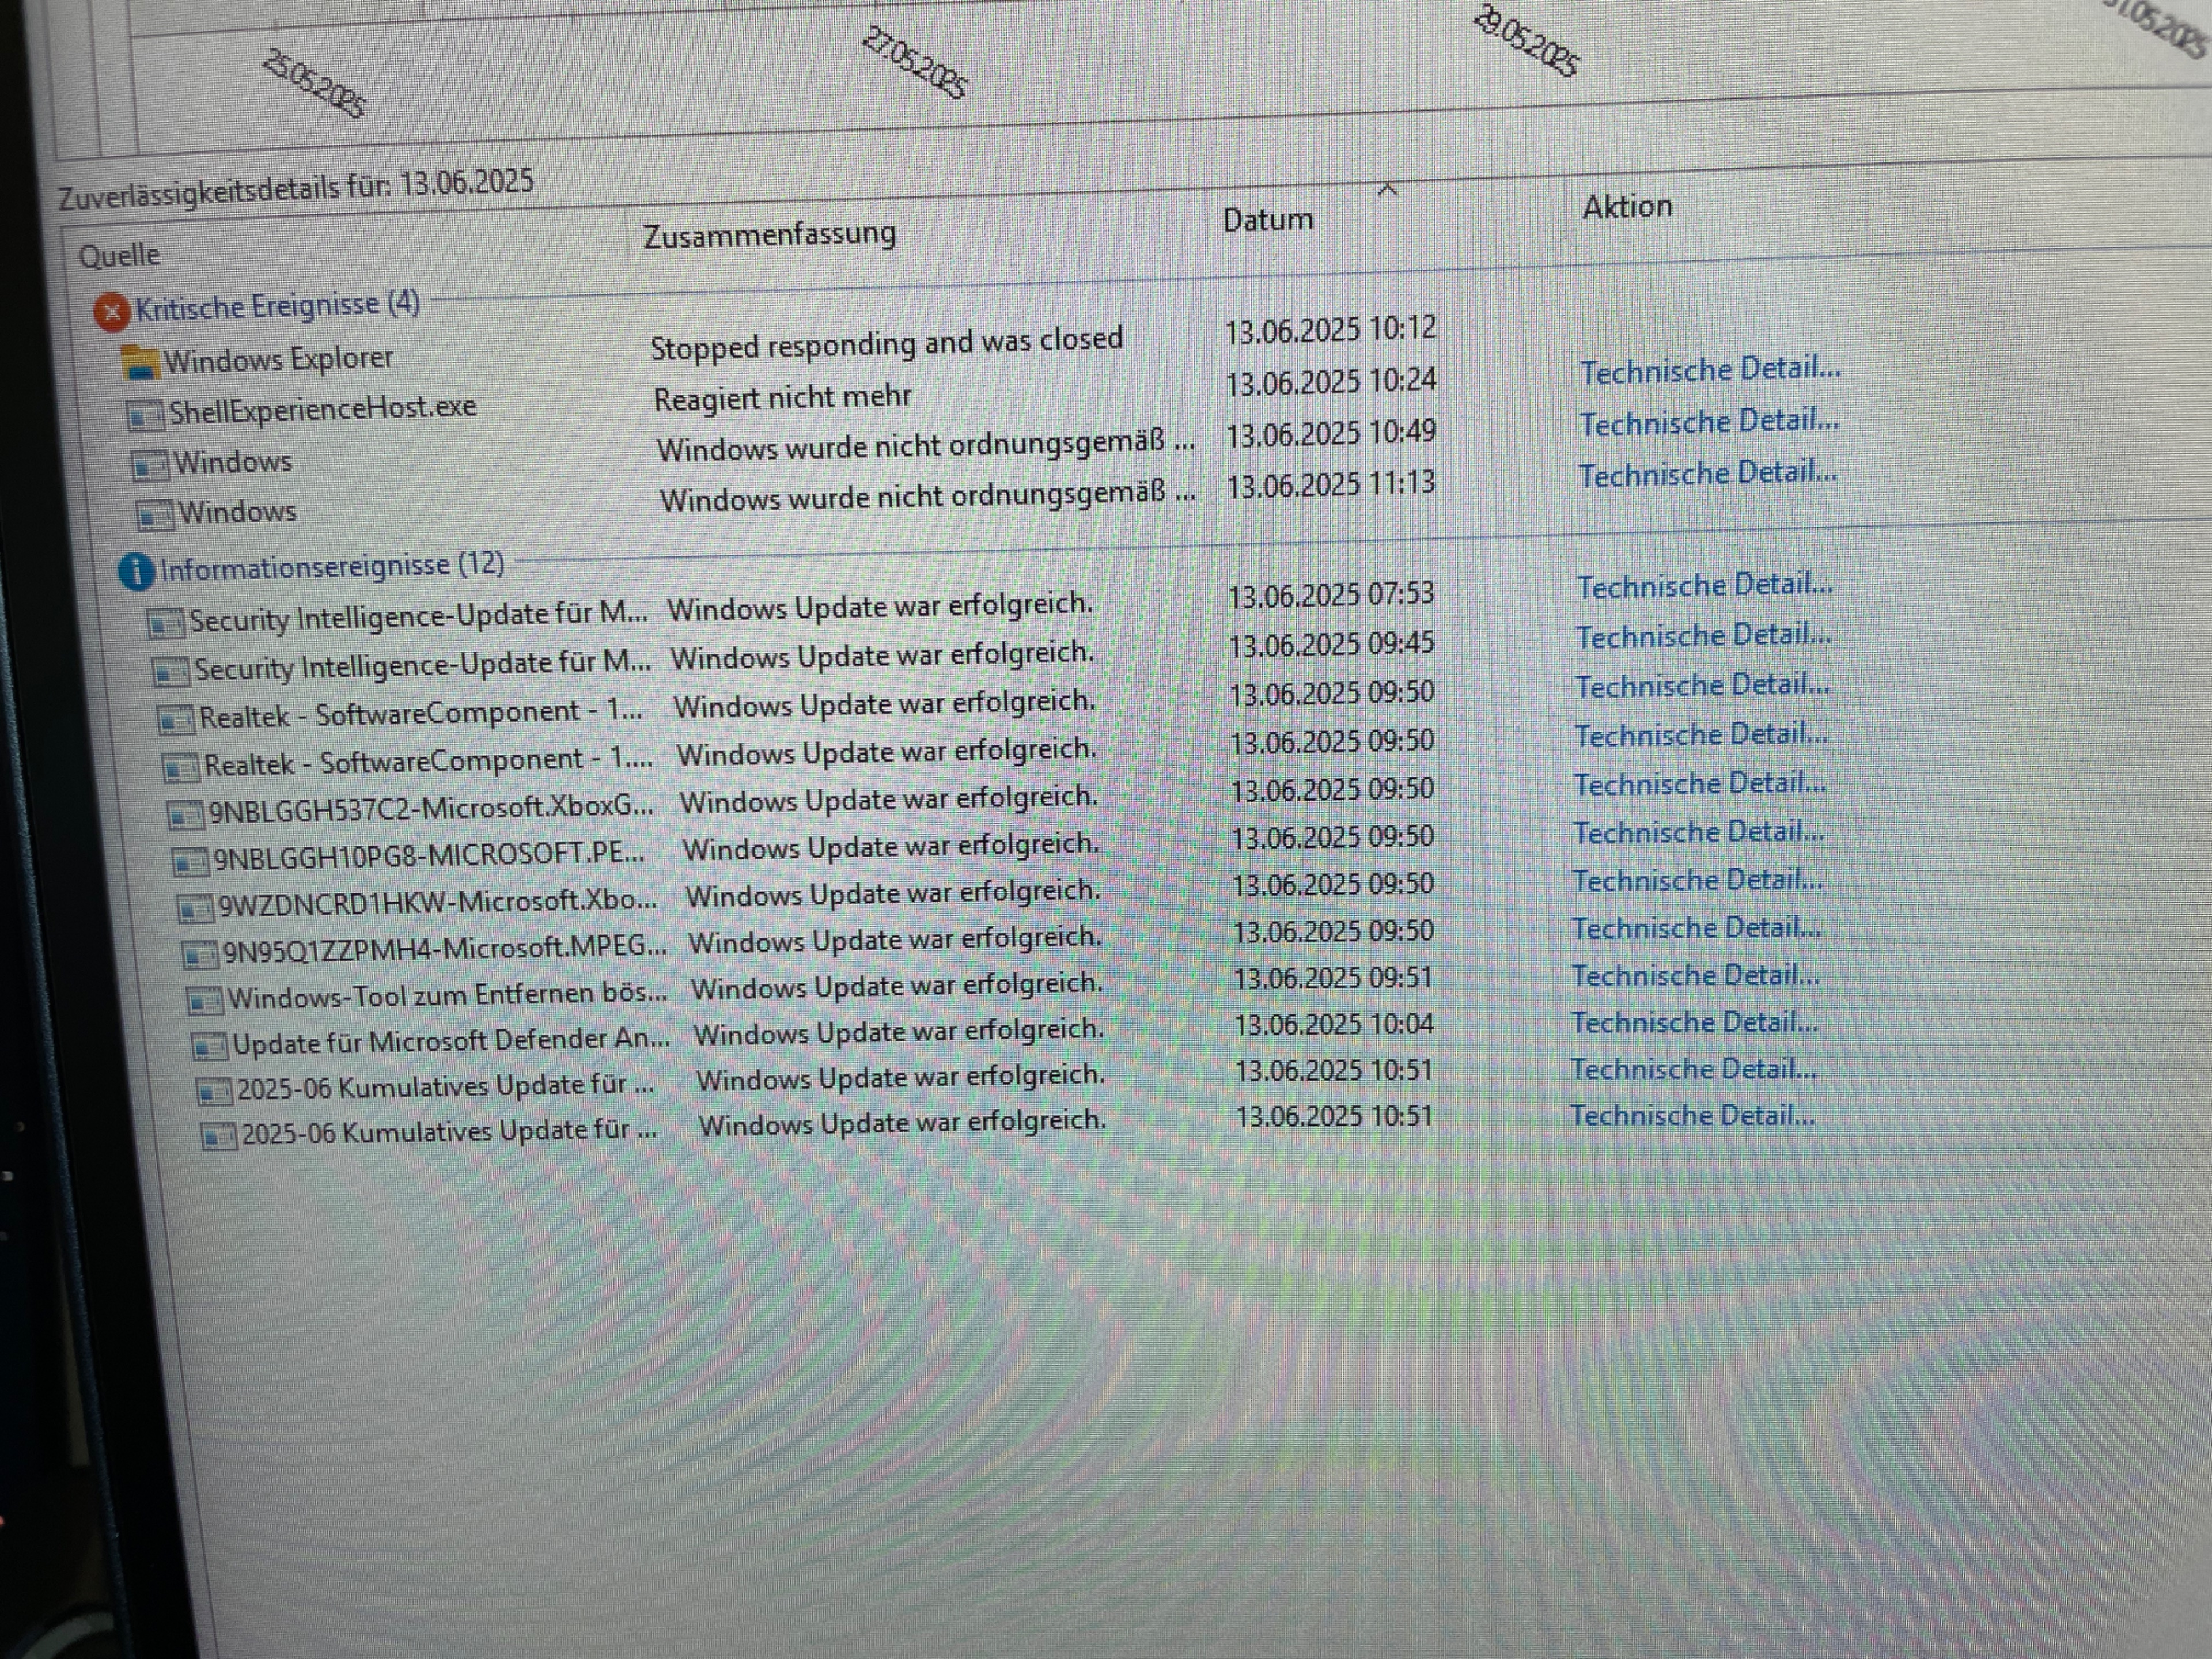This screenshot has height=1659, width=2212.
Task: Open Technische Details for ShellExperienceHost.exe
Action: pos(1709,371)
